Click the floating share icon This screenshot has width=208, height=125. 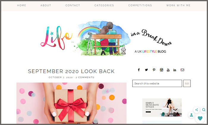tap(197, 110)
